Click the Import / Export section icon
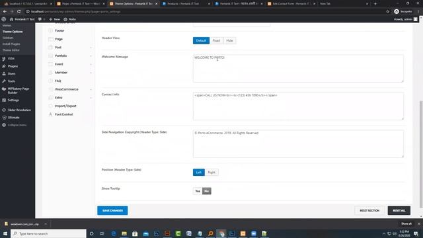423x238 pixels. 50,106
